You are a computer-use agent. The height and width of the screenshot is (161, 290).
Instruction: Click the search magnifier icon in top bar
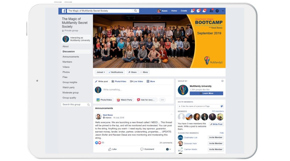[135, 11]
